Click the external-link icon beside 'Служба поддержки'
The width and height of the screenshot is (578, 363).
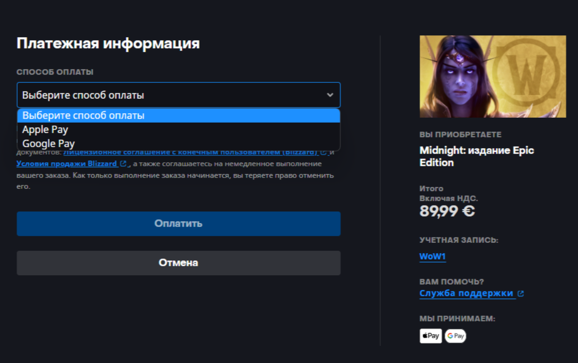(x=521, y=293)
